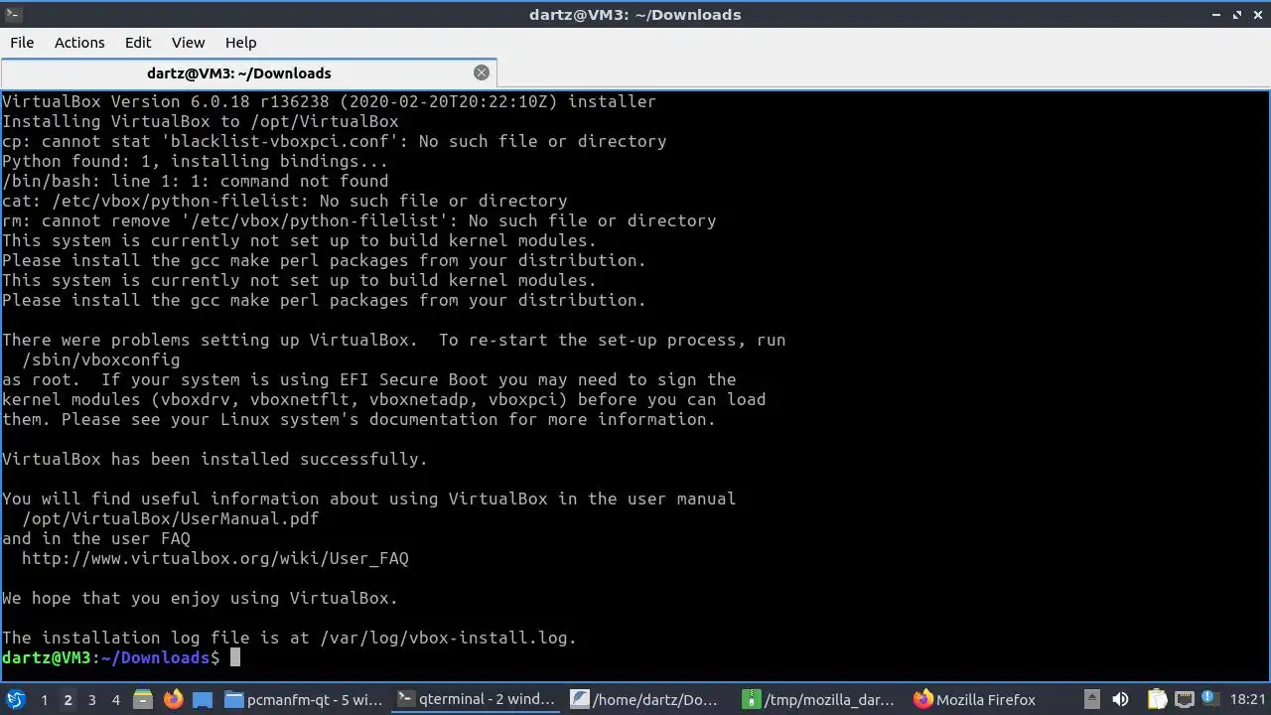Switch to desktop 2

(x=68, y=700)
